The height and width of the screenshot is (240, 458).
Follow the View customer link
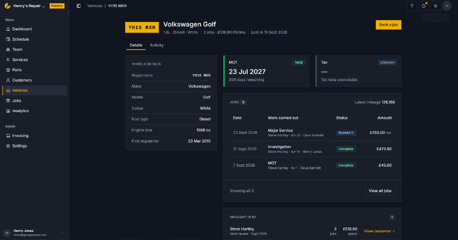(379, 231)
